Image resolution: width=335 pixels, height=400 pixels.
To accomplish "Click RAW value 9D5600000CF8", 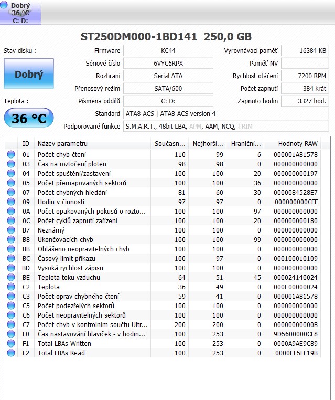I will click(x=296, y=334).
